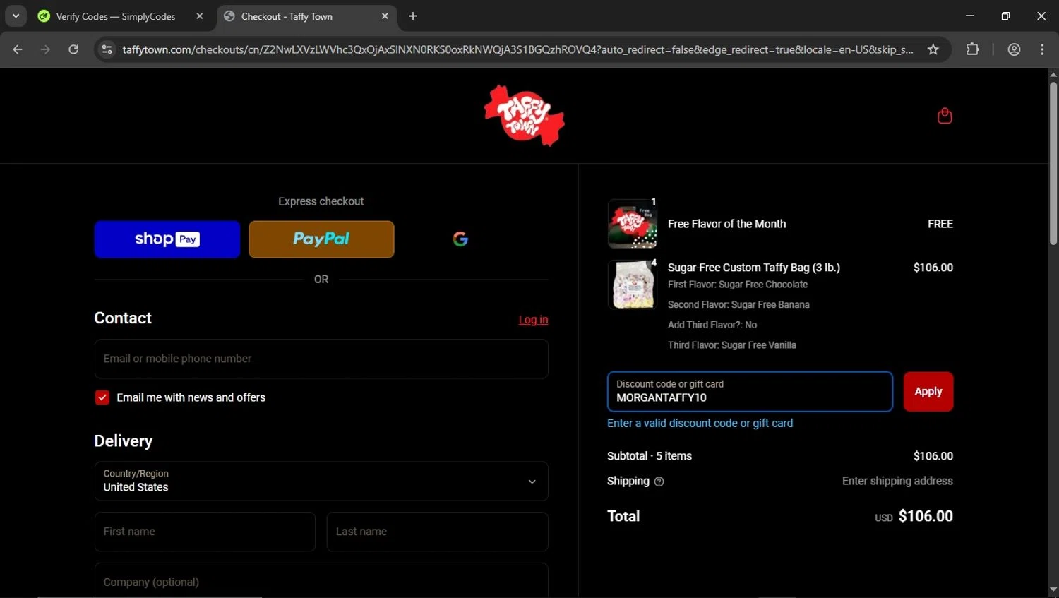
Task: View site information icon in address bar
Action: 107,49
